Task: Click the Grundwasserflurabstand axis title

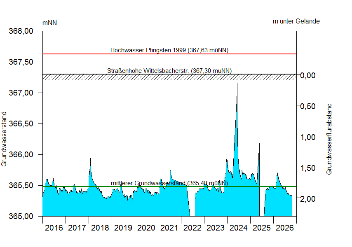Action: (x=329, y=139)
